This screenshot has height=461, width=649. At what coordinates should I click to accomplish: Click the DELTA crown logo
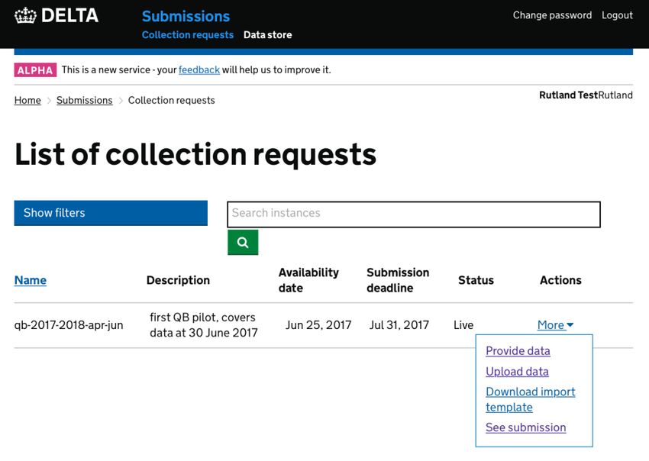point(26,16)
